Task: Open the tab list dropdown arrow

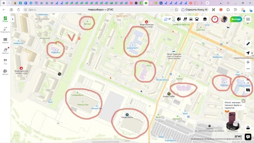Action: (x=9, y=3)
